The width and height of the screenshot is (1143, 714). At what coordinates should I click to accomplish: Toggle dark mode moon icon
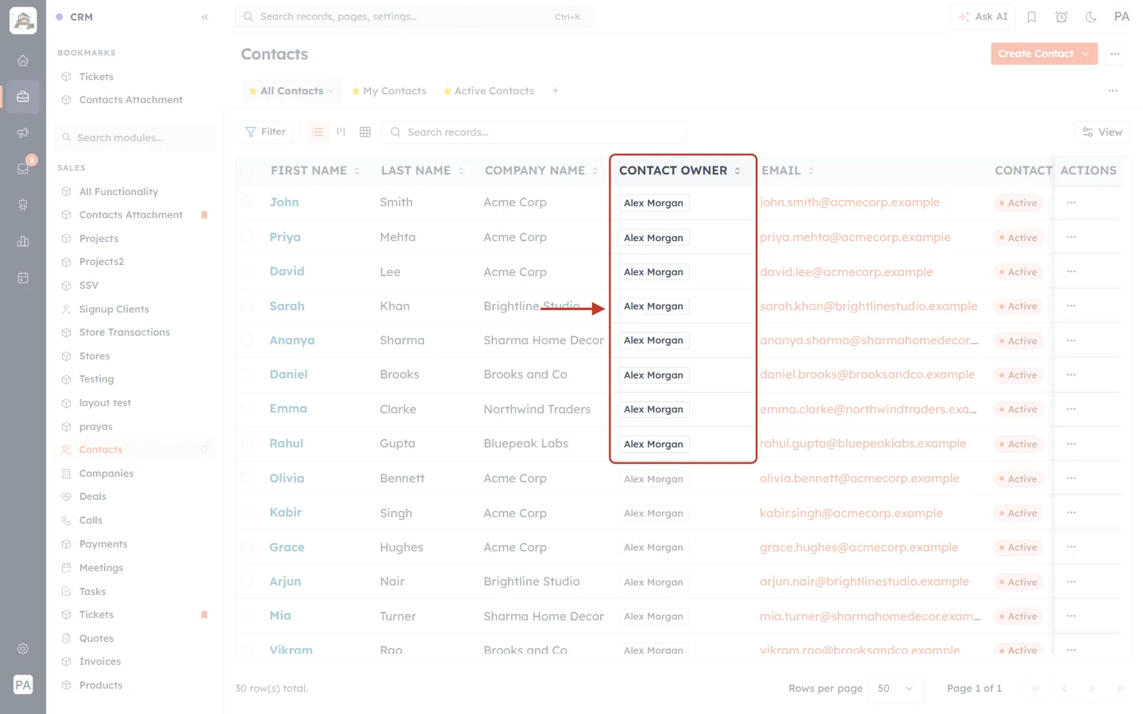tap(1091, 17)
